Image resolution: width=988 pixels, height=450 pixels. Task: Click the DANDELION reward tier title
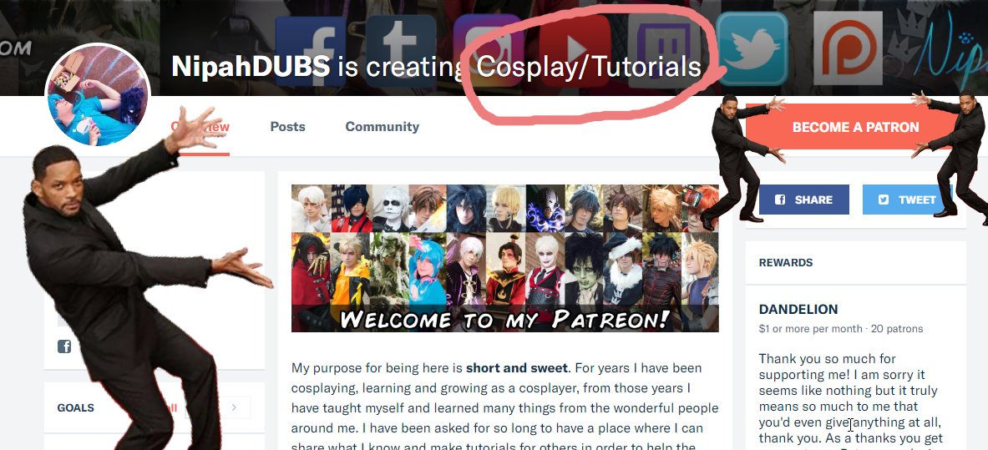click(x=798, y=310)
